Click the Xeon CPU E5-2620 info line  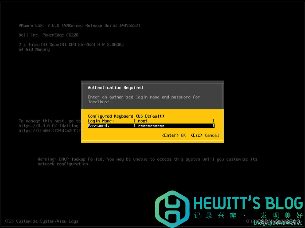71,45
